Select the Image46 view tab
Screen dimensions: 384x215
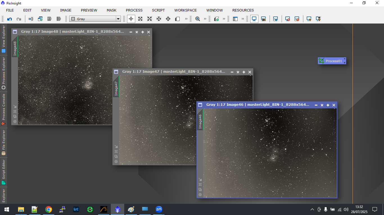tap(200, 120)
